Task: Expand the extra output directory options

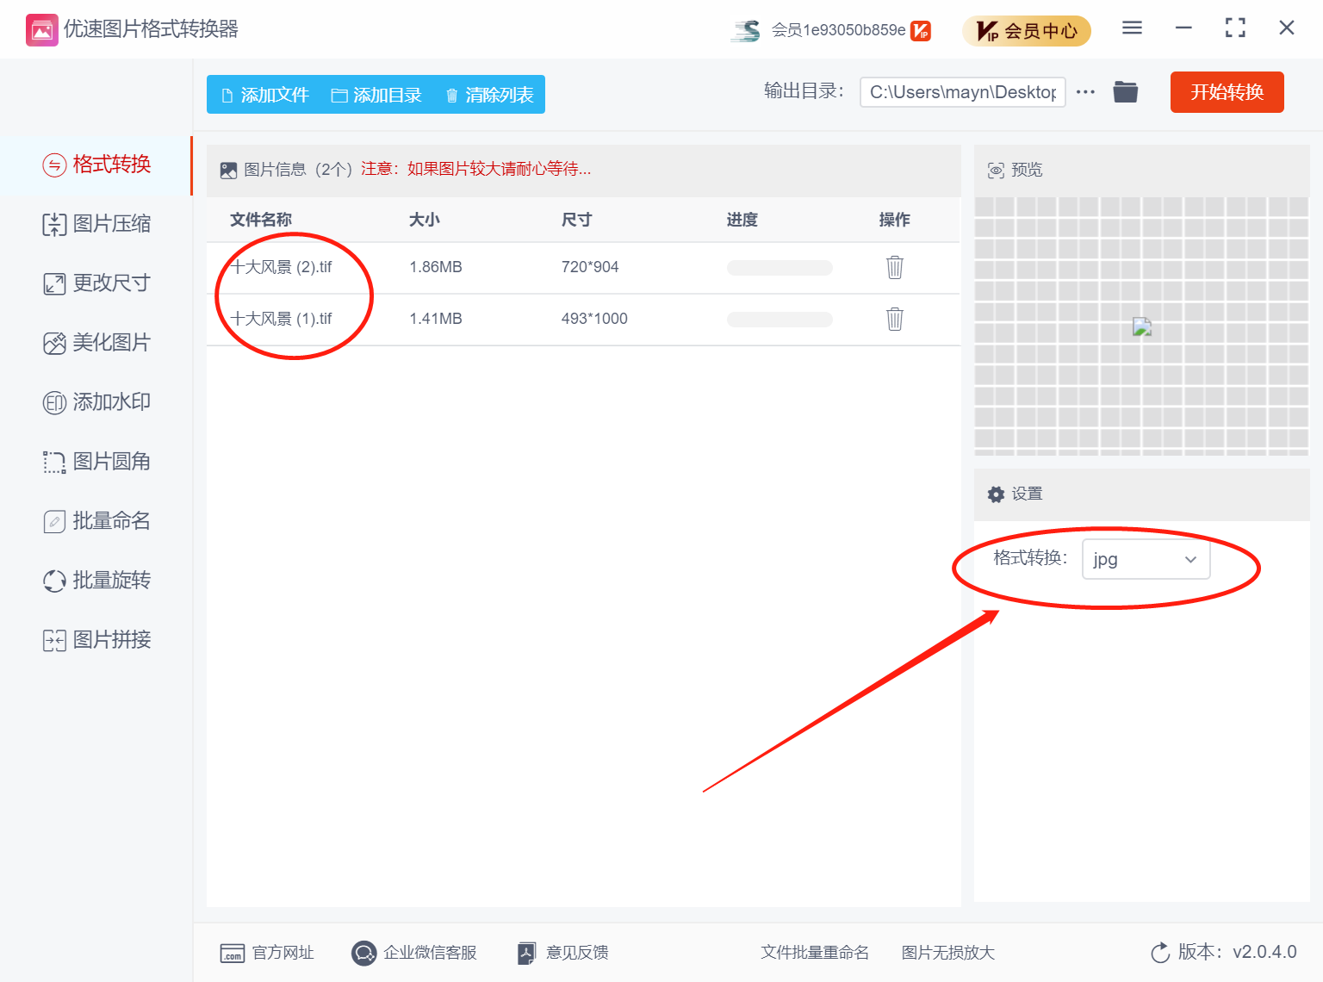Action: [1084, 92]
